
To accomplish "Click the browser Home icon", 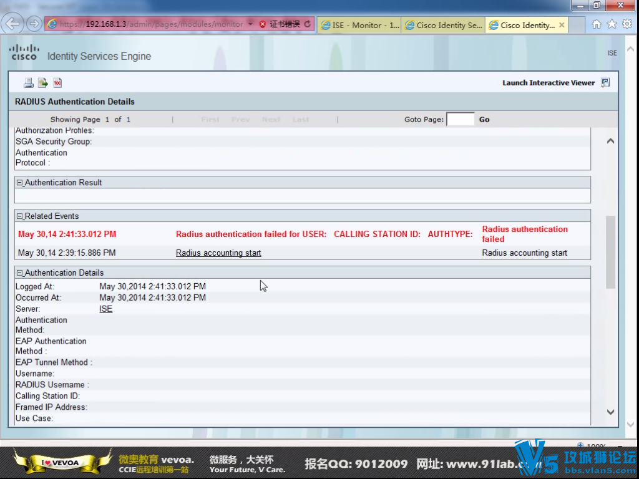I will [596, 24].
